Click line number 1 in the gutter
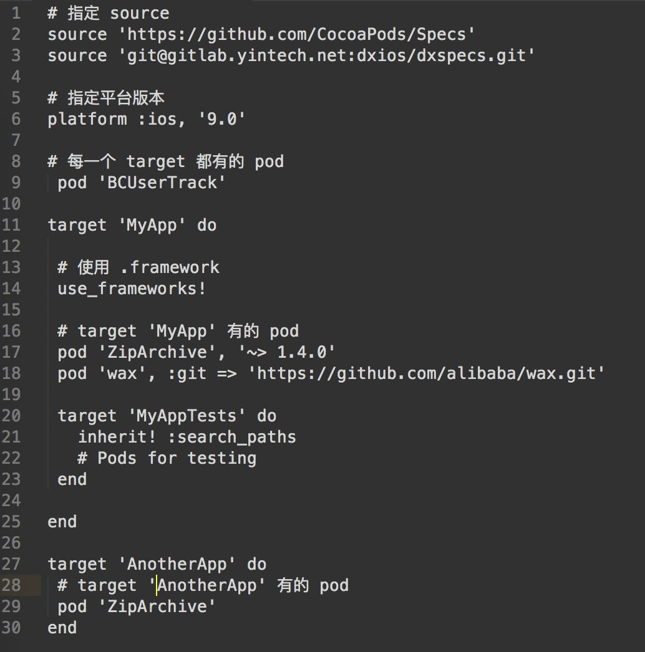 pos(16,13)
